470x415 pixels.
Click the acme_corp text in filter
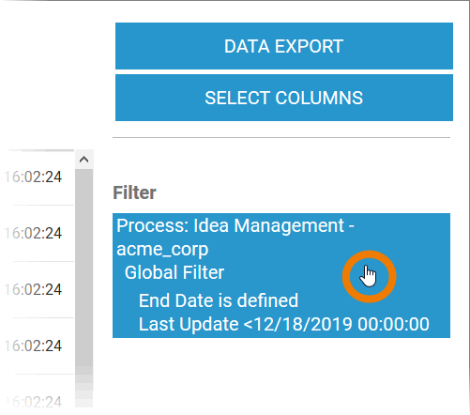(x=162, y=250)
